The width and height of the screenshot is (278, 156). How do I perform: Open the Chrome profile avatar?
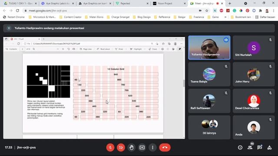click(x=267, y=10)
